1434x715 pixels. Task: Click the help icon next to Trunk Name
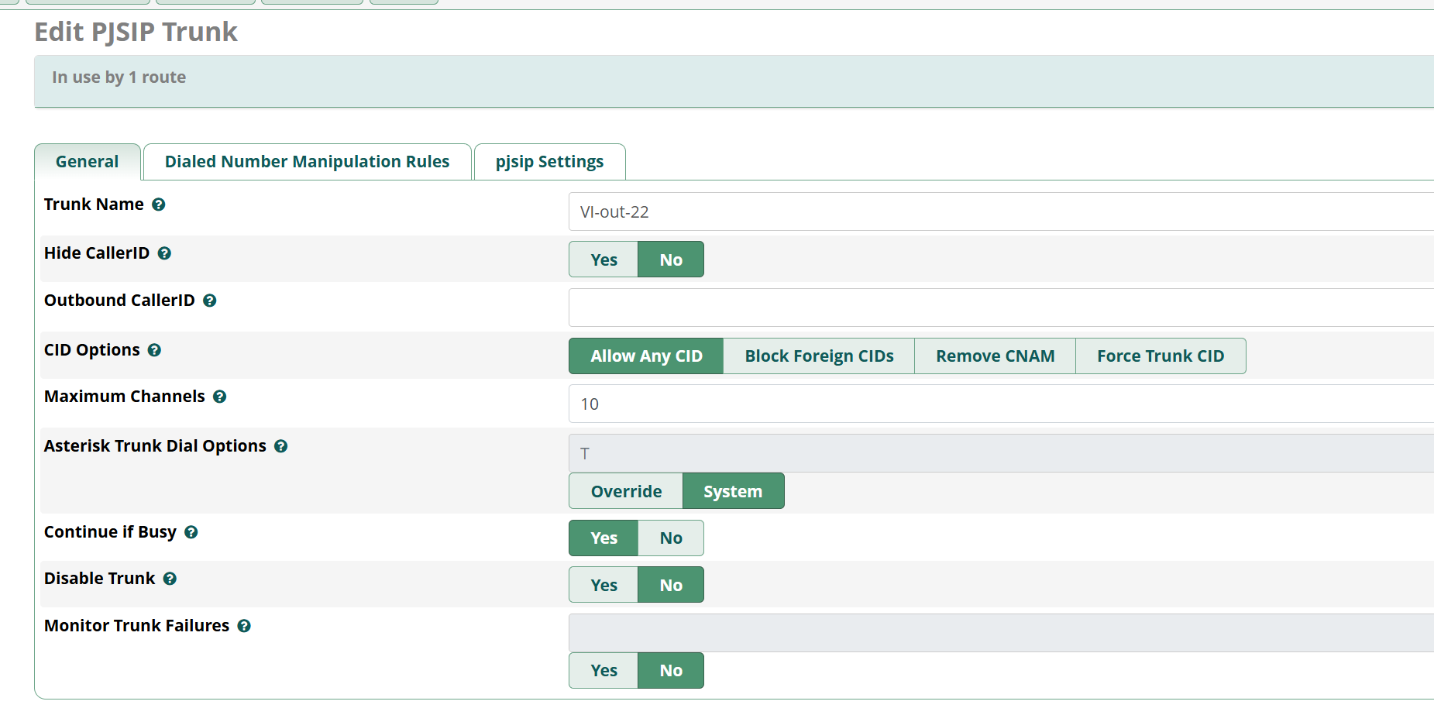[x=158, y=205]
